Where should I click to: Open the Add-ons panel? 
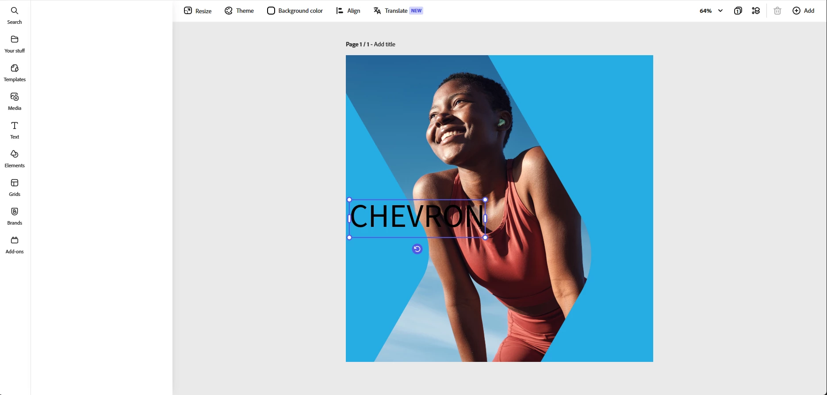click(x=15, y=245)
